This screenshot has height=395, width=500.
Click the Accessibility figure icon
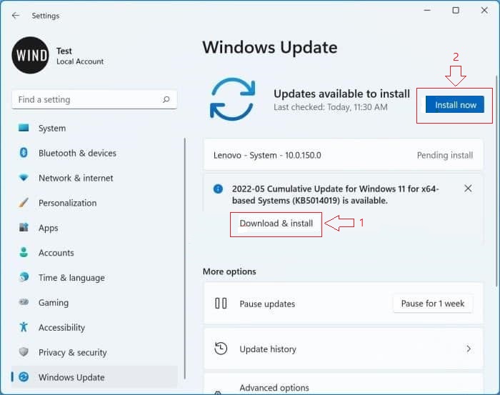coord(24,327)
